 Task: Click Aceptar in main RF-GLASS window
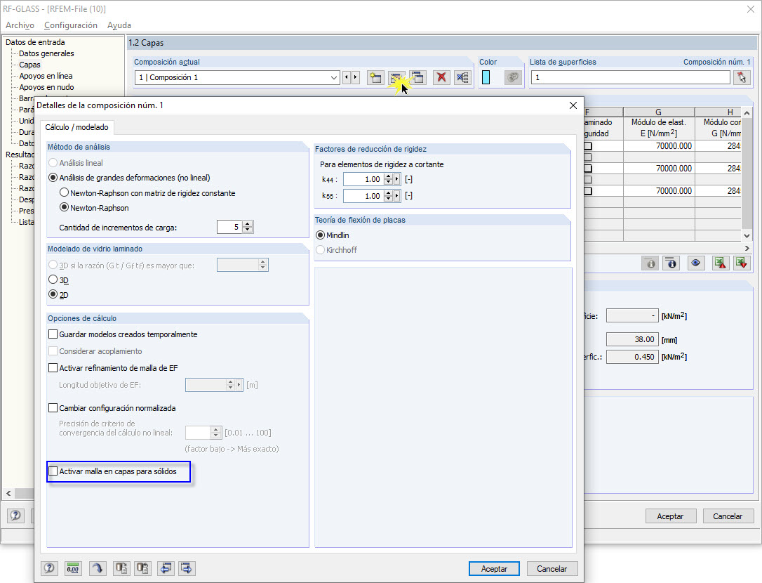click(x=670, y=516)
